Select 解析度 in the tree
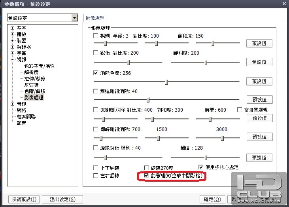This screenshot has width=289, height=207. (x=31, y=72)
